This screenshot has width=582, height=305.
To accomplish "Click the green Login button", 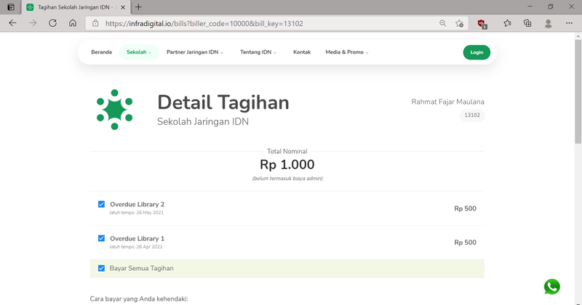I will pos(477,52).
